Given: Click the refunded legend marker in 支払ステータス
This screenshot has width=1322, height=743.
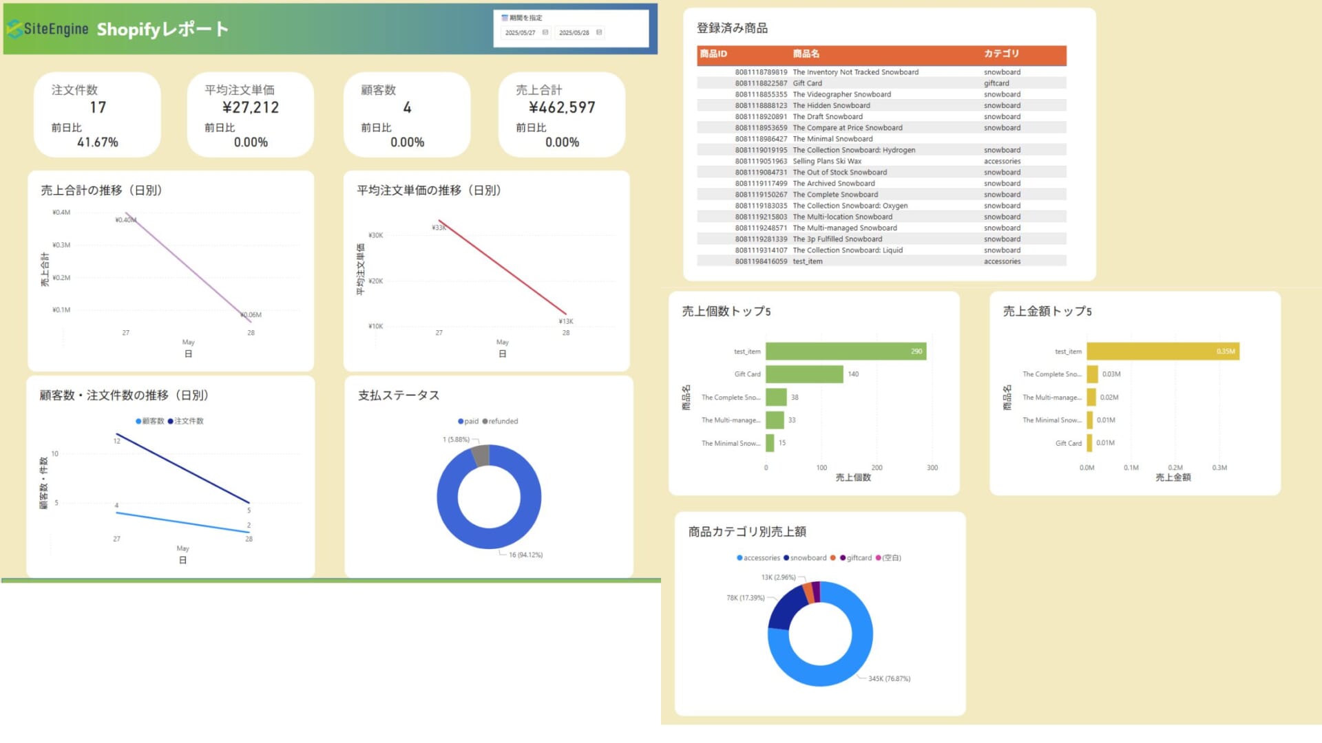Looking at the screenshot, I should (485, 421).
